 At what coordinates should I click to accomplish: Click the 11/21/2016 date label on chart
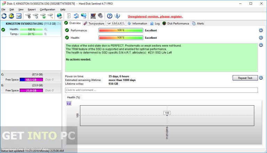point(167,133)
